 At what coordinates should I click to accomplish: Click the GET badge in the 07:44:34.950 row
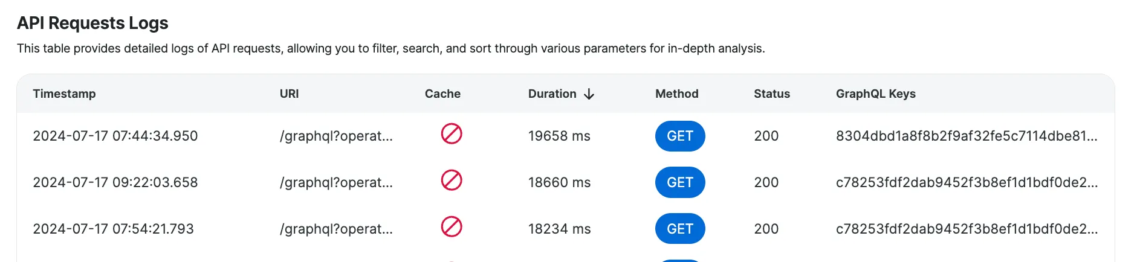click(680, 136)
